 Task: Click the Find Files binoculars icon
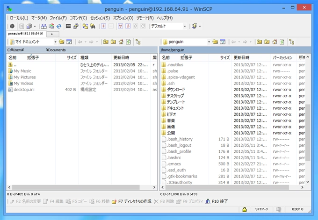[x=93, y=26]
